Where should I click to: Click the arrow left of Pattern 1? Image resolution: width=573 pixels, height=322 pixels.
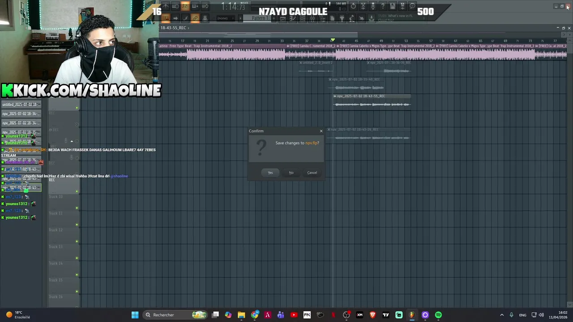click(240, 18)
